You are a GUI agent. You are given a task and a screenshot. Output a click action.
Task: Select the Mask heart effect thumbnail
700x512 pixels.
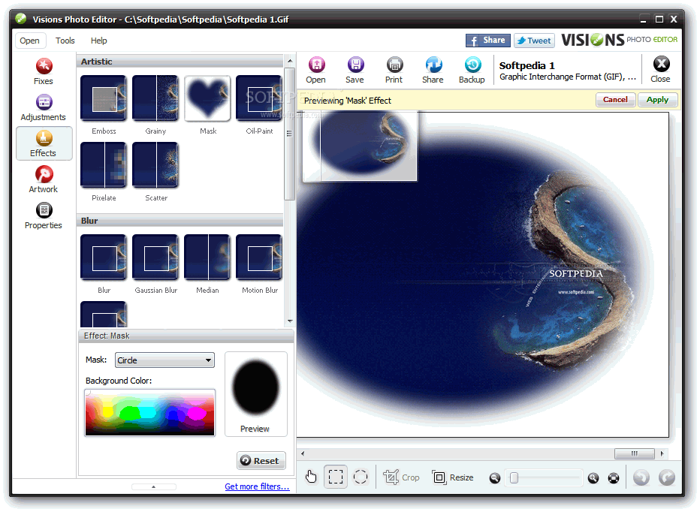[x=207, y=98]
